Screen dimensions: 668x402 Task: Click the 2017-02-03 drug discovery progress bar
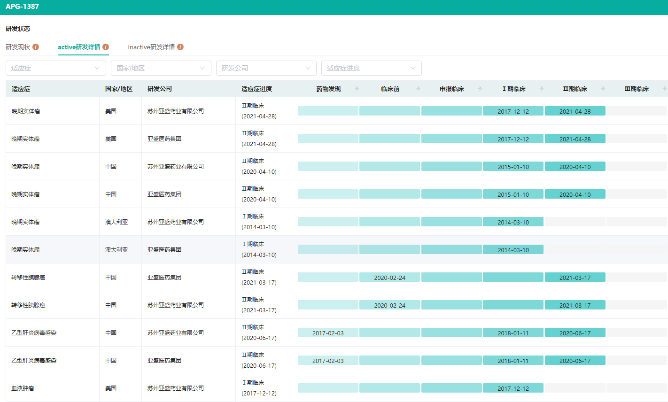328,333
